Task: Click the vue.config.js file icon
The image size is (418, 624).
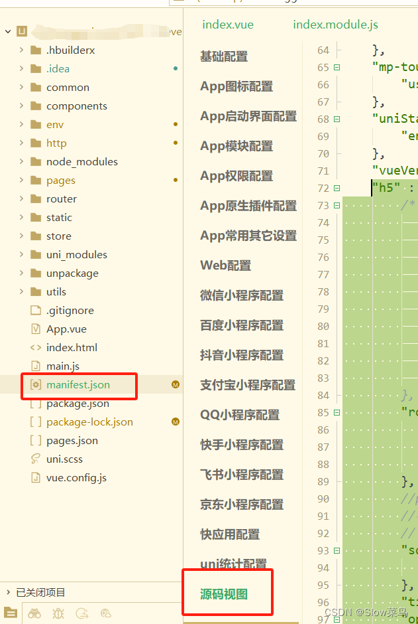Action: (36, 477)
